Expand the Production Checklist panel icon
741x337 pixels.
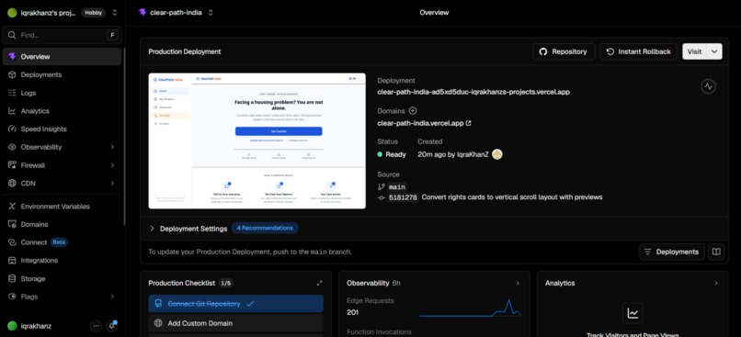pyautogui.click(x=319, y=283)
